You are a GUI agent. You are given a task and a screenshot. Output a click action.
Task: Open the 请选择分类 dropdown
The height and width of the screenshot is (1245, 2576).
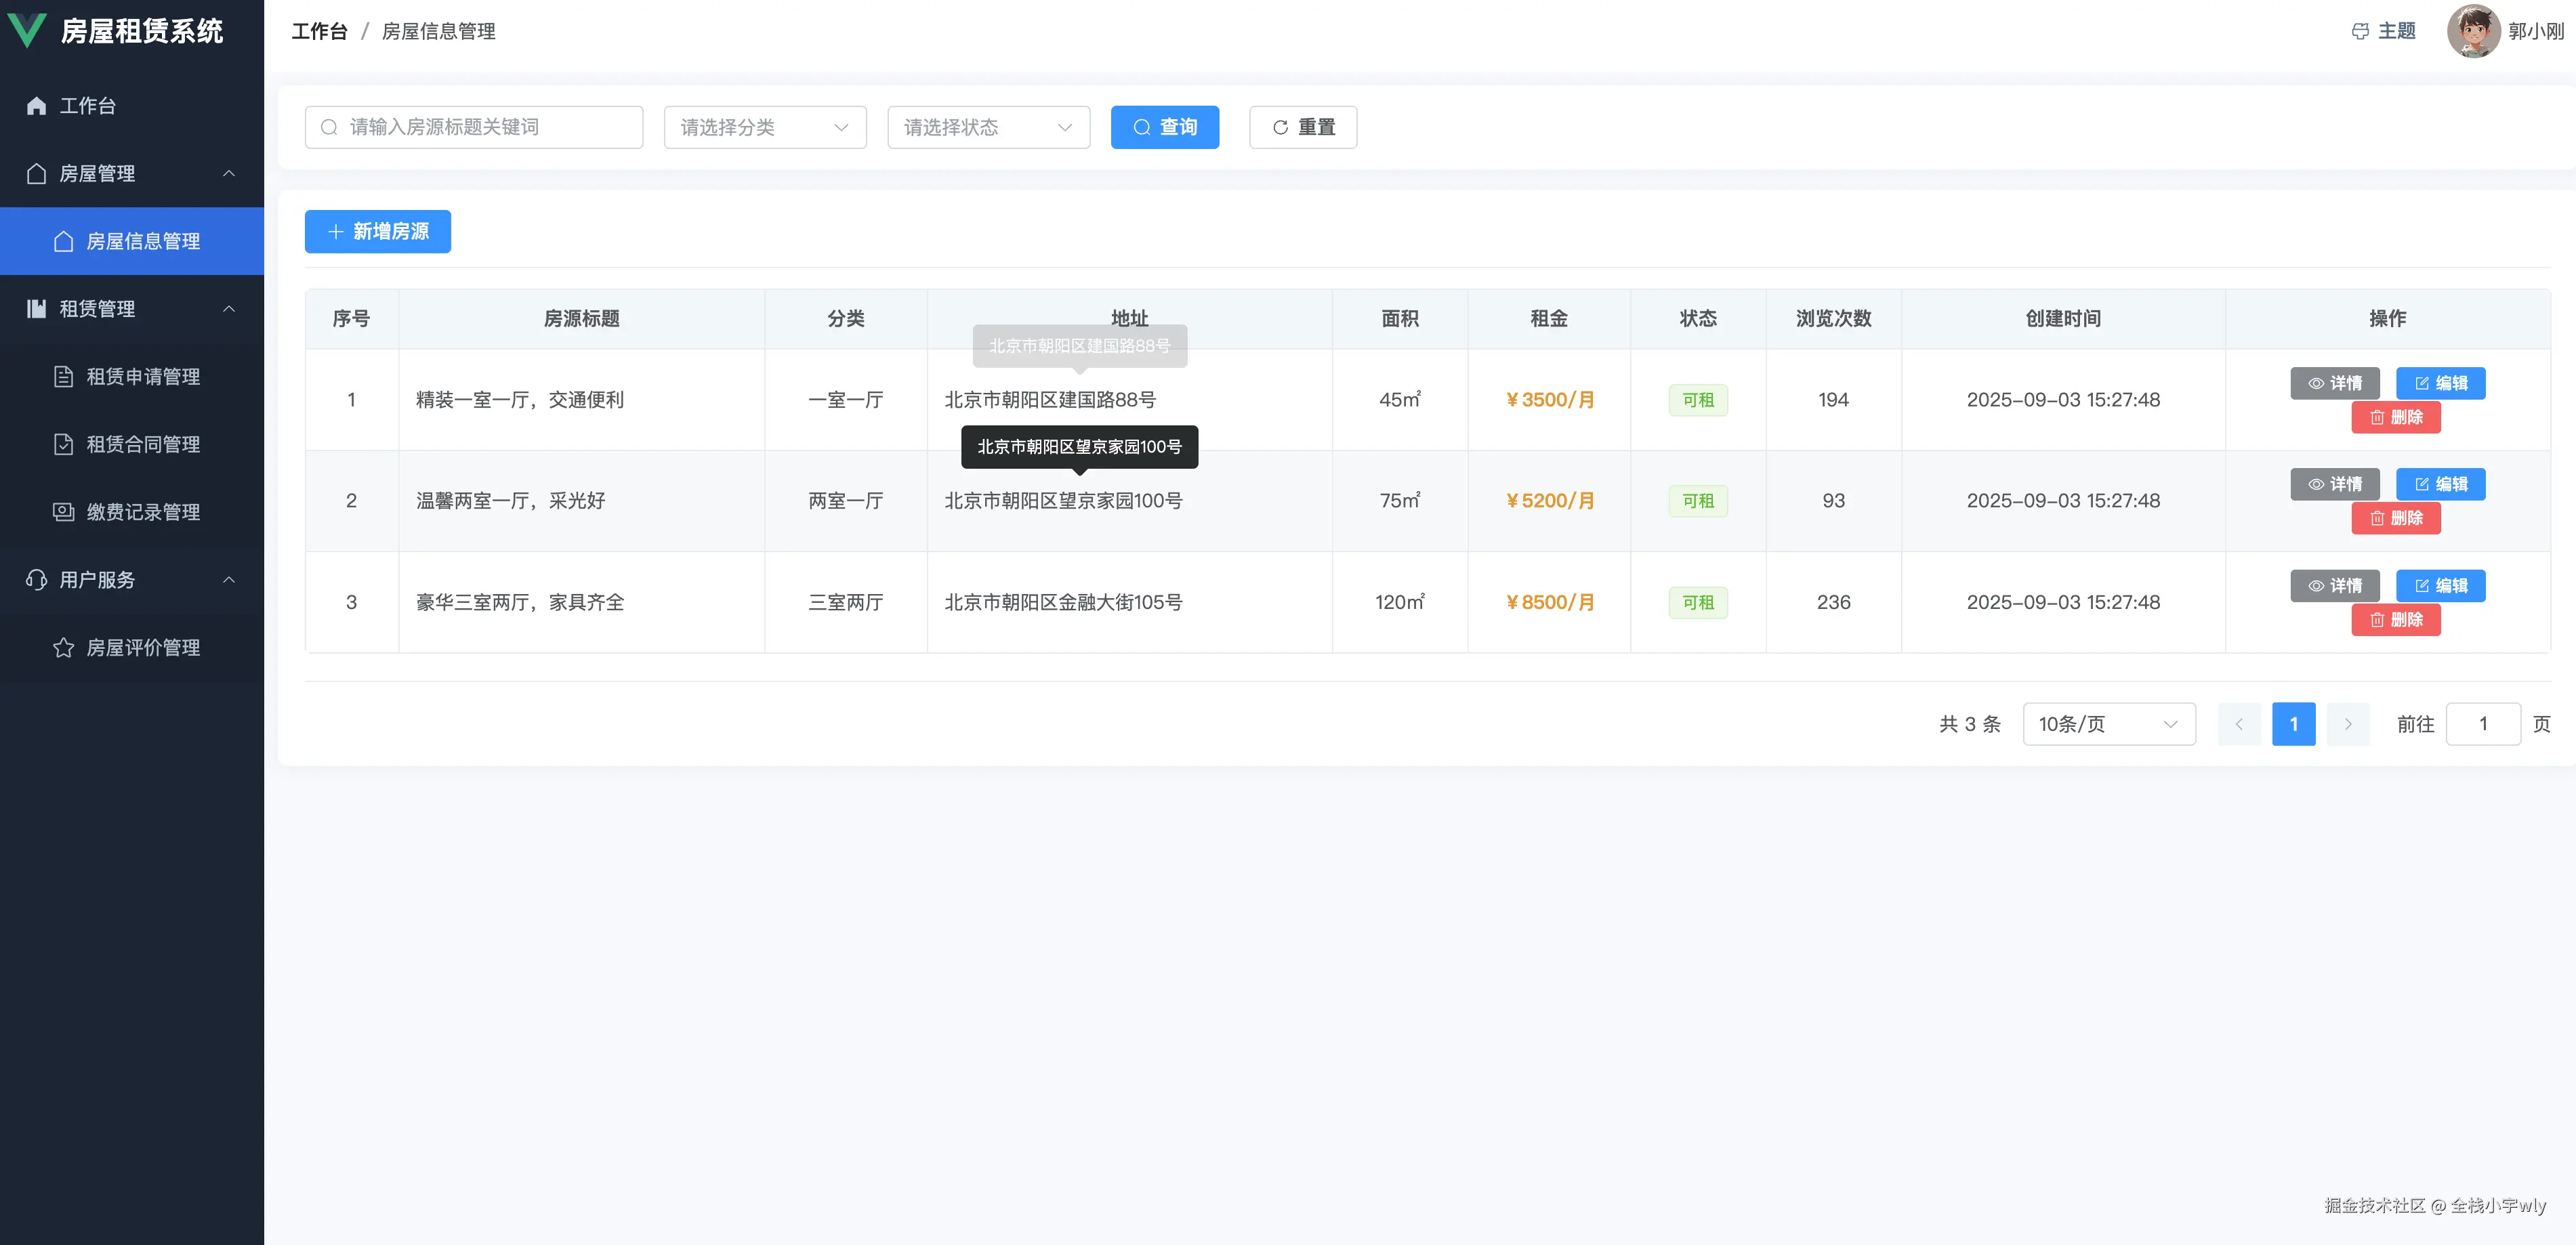(x=765, y=127)
